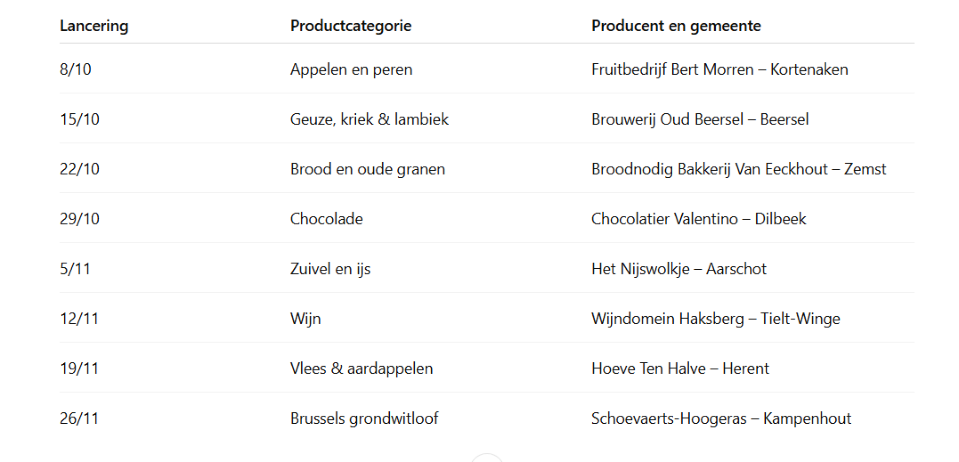Click Het Nijswolkje – Aarschot

[x=678, y=269]
